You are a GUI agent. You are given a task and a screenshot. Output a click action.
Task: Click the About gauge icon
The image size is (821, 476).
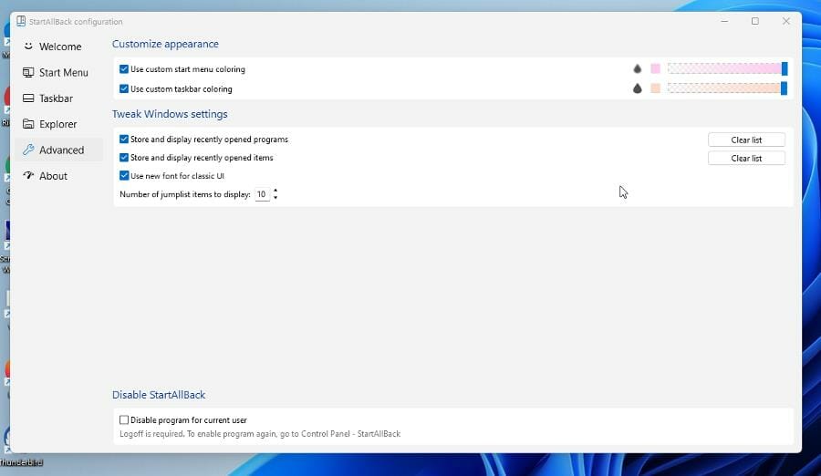point(28,175)
